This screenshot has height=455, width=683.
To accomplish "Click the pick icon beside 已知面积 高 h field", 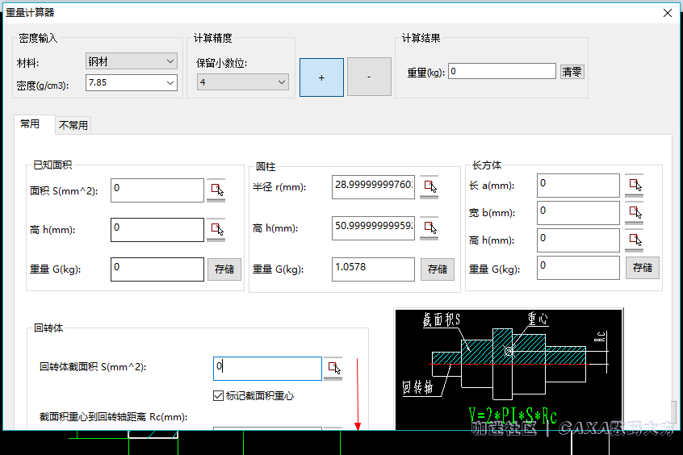I will click(x=216, y=229).
